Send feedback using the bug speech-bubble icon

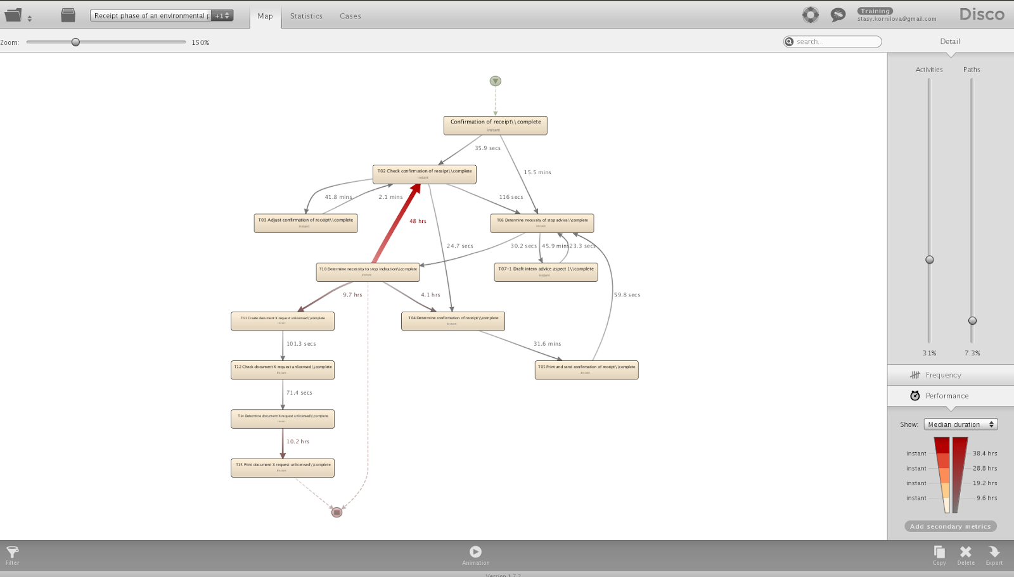(x=838, y=14)
